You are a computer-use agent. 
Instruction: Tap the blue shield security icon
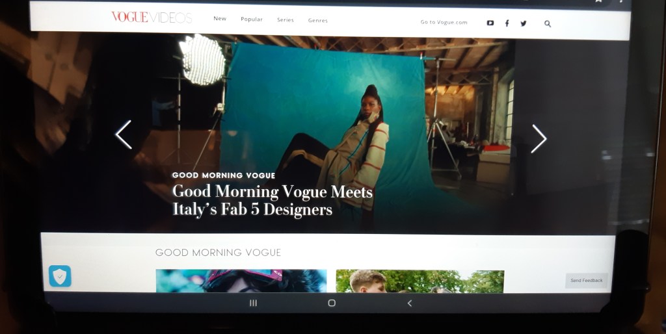(60, 276)
